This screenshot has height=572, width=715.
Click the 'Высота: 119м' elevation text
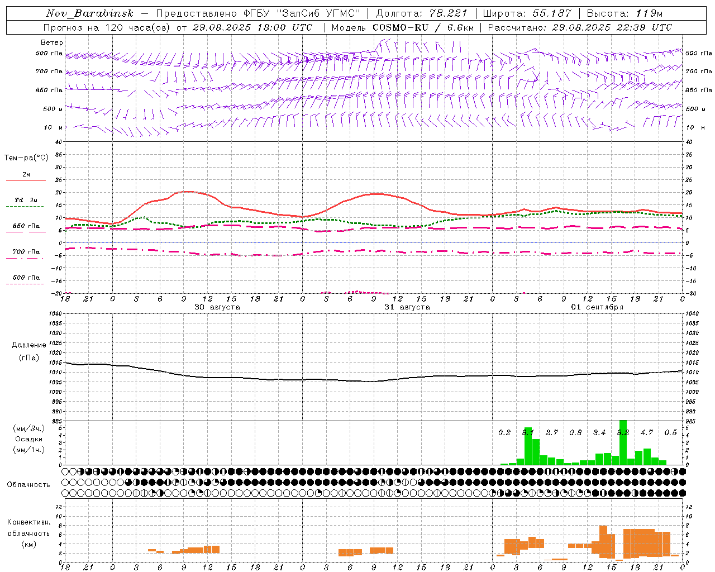625,13
